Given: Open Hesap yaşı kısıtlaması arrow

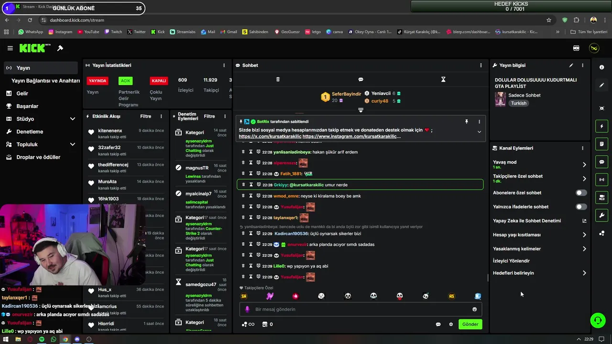Looking at the screenshot, I should coord(584,235).
